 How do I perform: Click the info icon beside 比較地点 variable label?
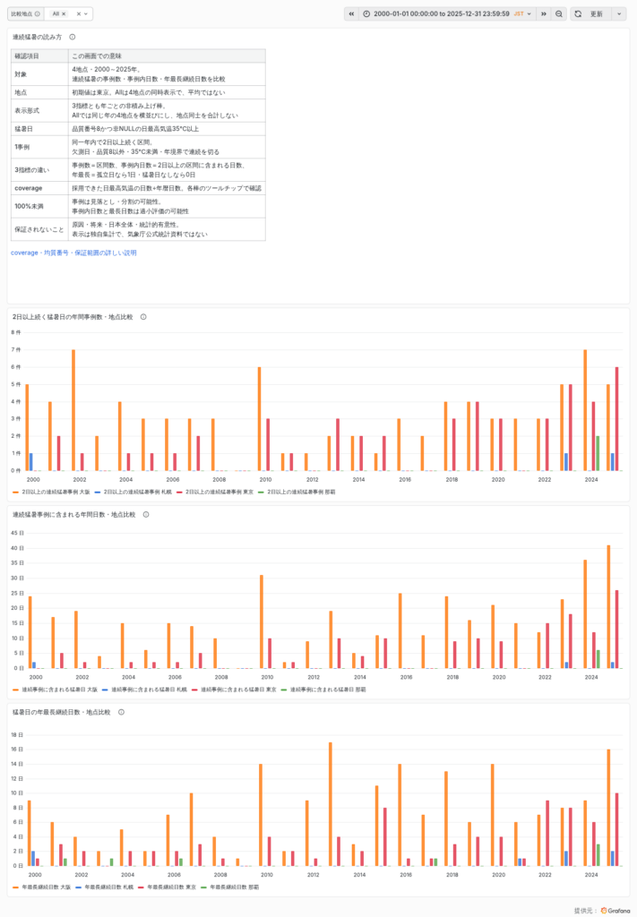click(37, 13)
